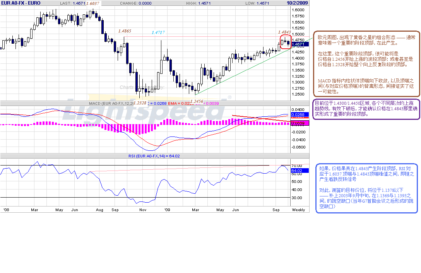Viewport: 421px width, 273px height.
Task: Select the -0.0200 MACD axis value
Action: (298, 132)
